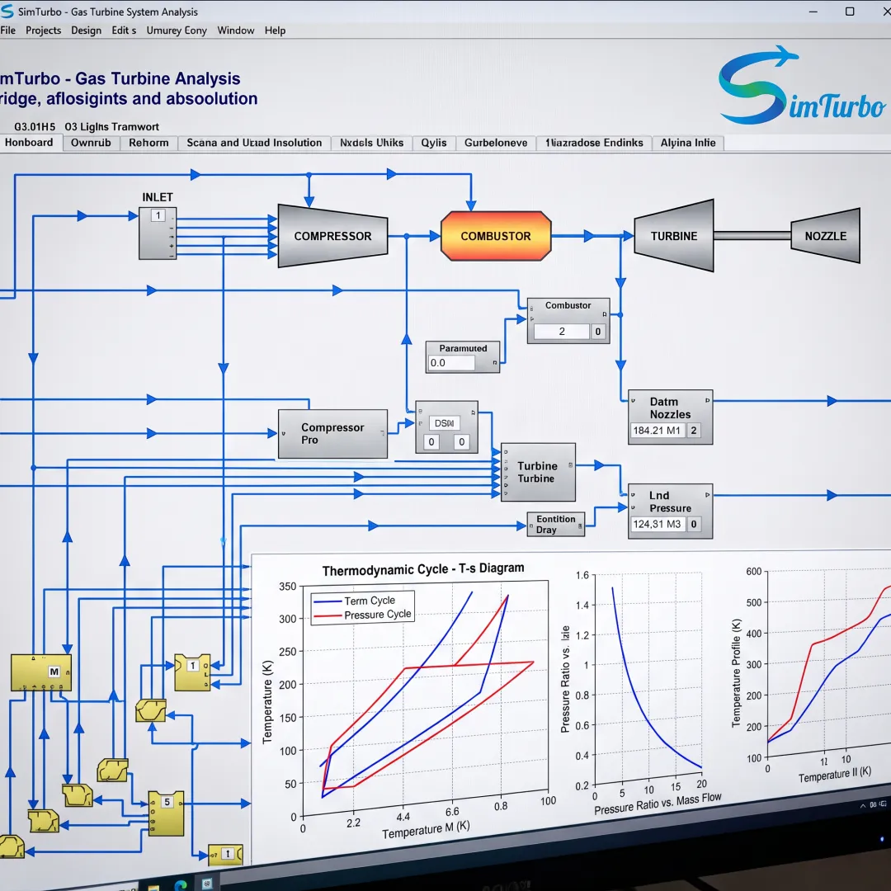Viewport: 891px width, 891px height.
Task: Click the INLET block numbered 1
Action: tap(158, 233)
